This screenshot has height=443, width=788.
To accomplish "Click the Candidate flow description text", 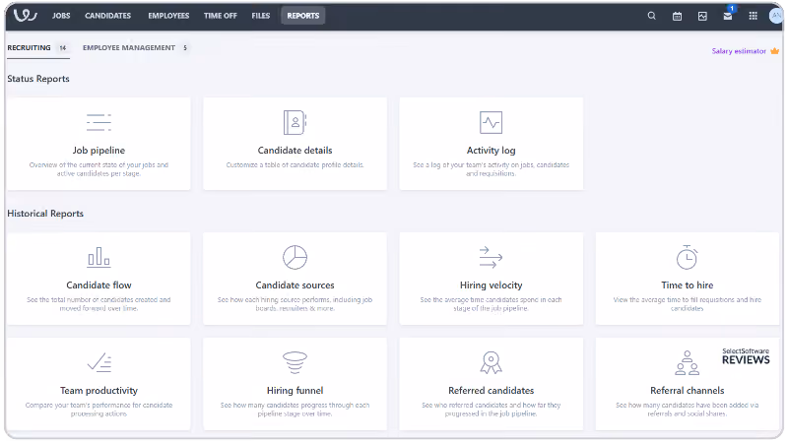I will coord(98,304).
